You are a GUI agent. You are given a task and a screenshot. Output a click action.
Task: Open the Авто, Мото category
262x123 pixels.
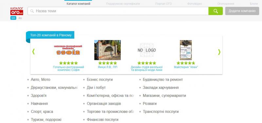tap(40, 80)
